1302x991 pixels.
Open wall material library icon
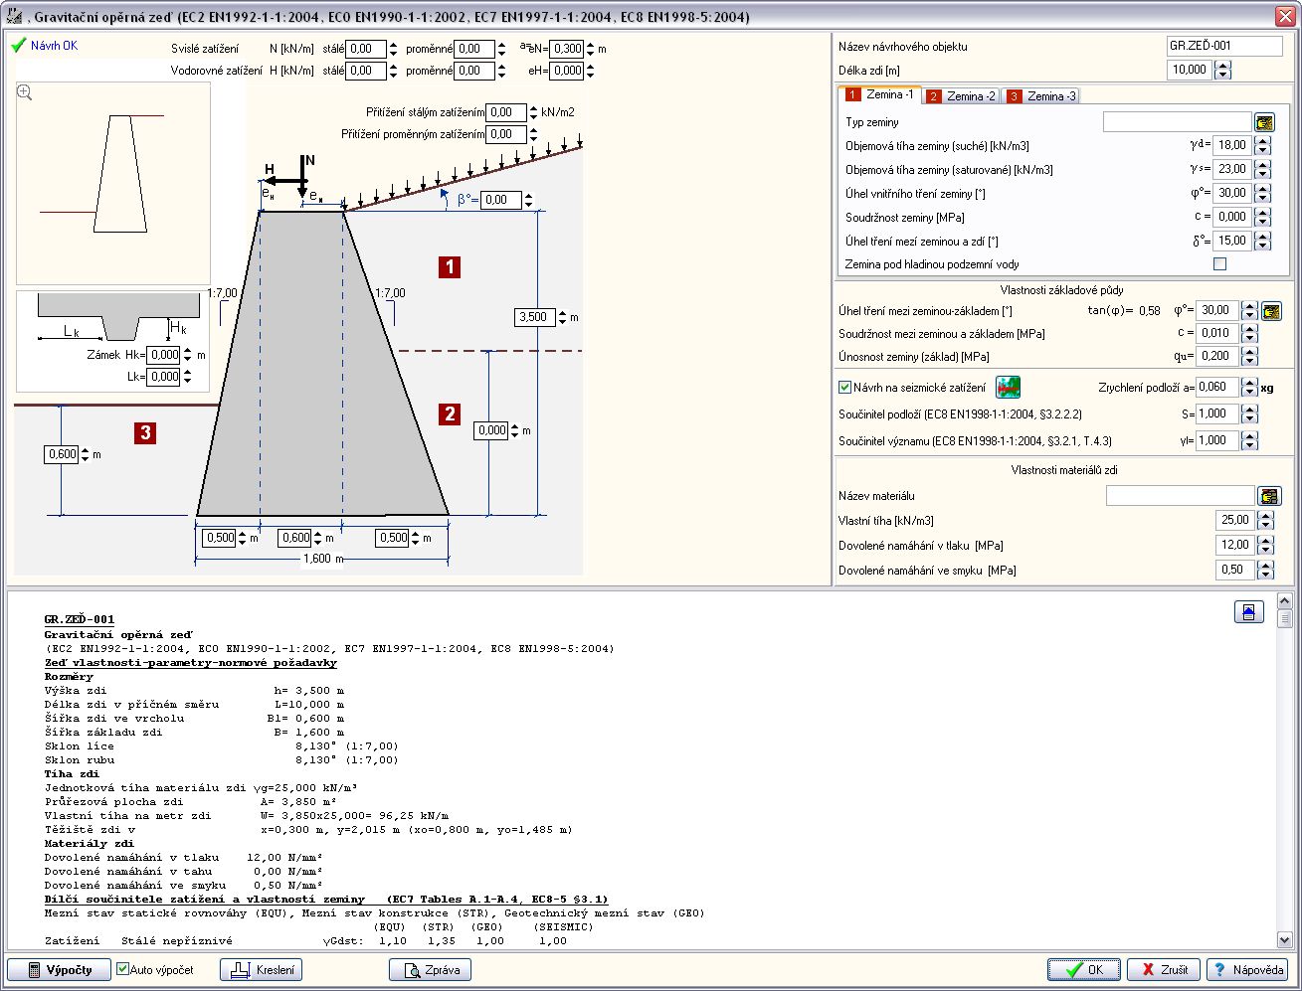click(x=1268, y=495)
